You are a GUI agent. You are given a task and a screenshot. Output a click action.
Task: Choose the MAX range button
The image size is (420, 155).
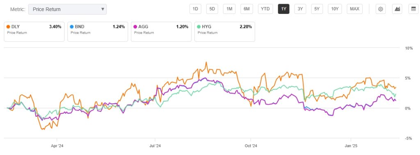355,9
